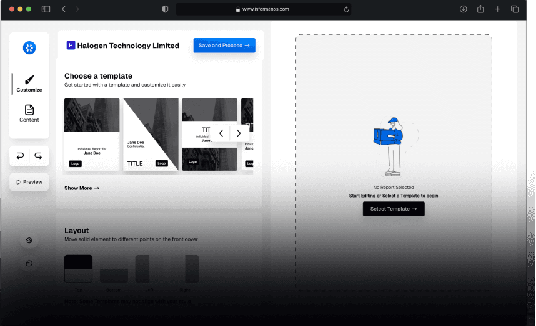The width and height of the screenshot is (536, 326).
Task: Open the Customize section
Action: [29, 84]
